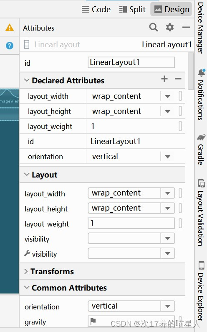Open the Layout Validation panel

[201, 213]
